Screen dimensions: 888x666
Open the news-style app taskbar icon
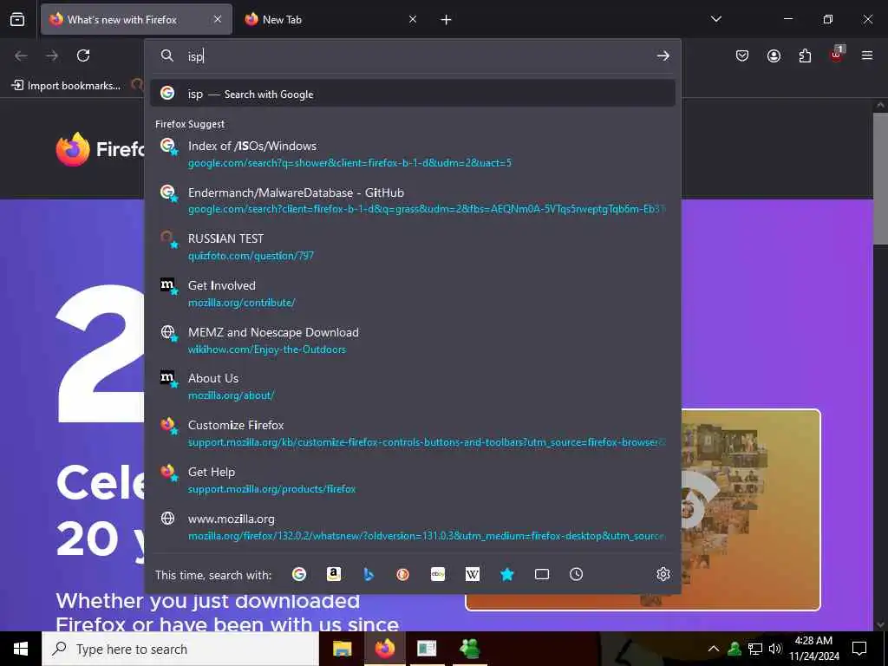[427, 649]
